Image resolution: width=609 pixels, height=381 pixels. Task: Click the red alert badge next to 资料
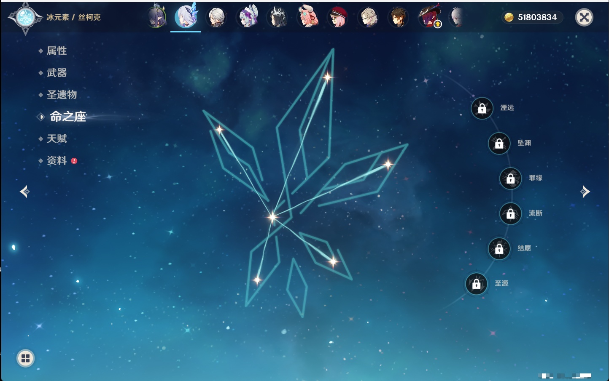pyautogui.click(x=74, y=161)
